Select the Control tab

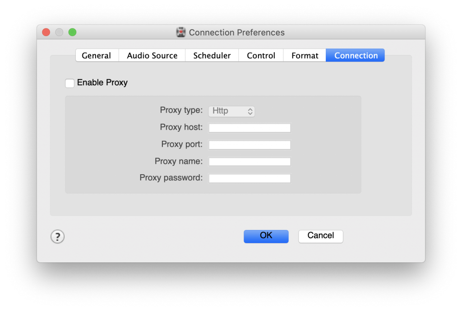coord(261,55)
